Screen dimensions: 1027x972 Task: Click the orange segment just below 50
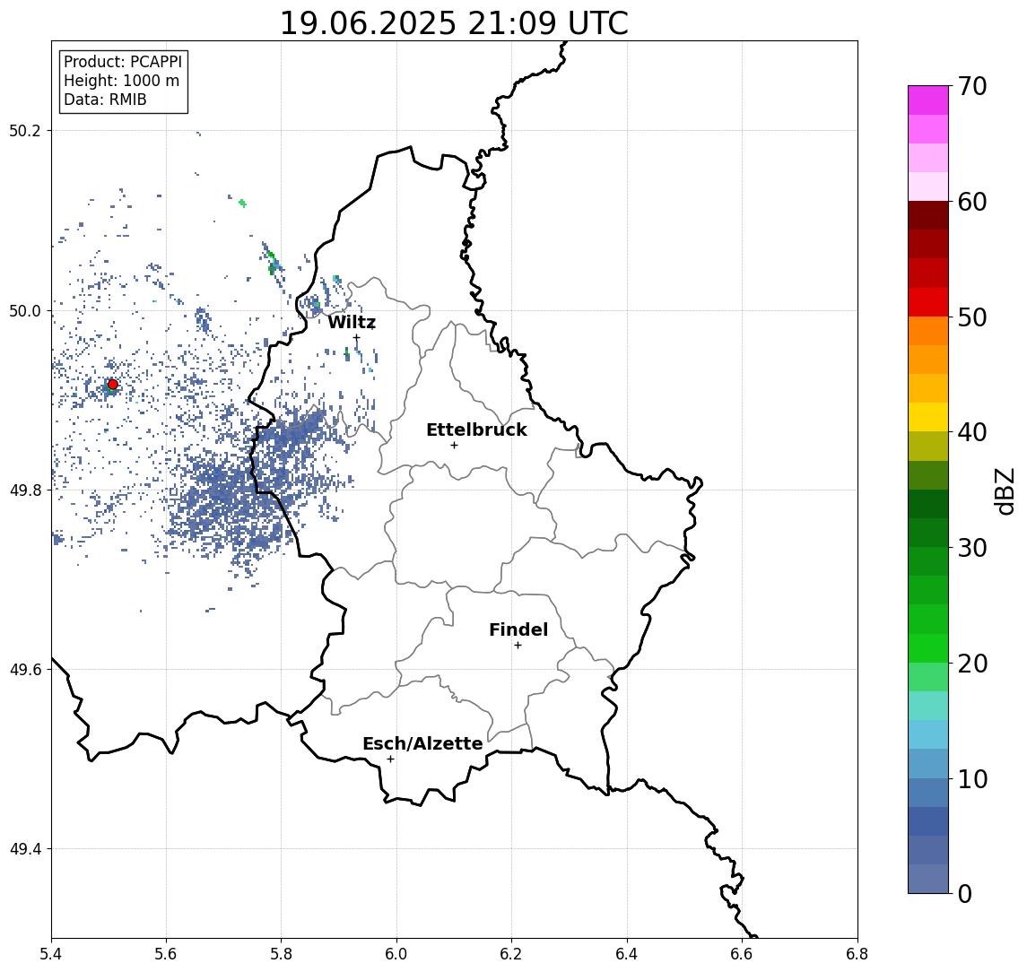click(928, 331)
